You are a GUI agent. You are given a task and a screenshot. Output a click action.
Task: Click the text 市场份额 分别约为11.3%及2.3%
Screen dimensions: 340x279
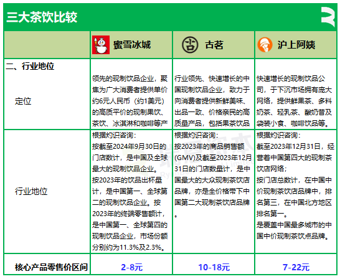tap(130, 242)
